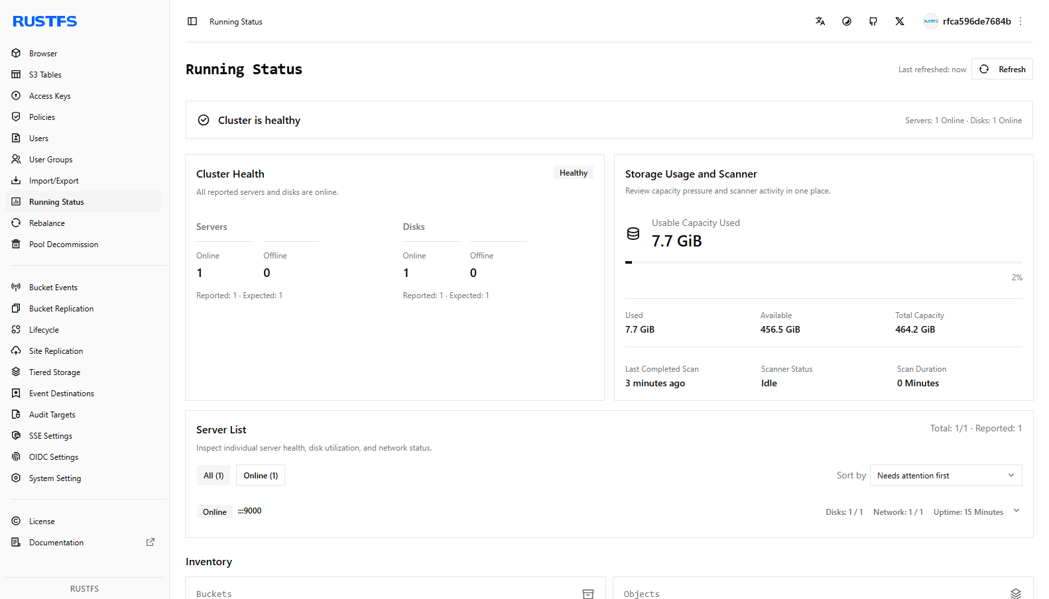Open Audit Targets in the sidebar
The width and height of the screenshot is (1049, 599).
[x=83, y=414]
